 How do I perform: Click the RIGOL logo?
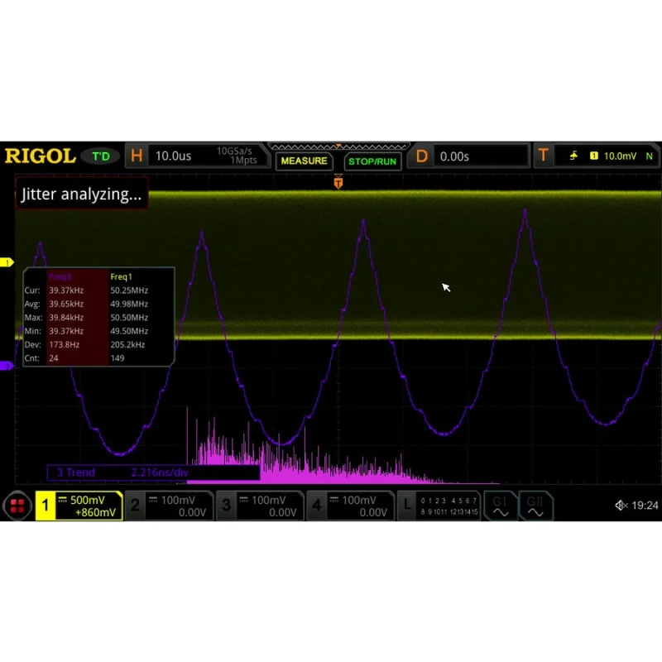coord(40,156)
